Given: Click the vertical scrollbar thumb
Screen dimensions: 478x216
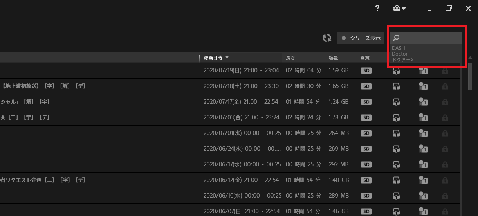Looking at the screenshot, I should point(470,74).
